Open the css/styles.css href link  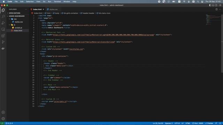pyautogui.click(x=76, y=49)
